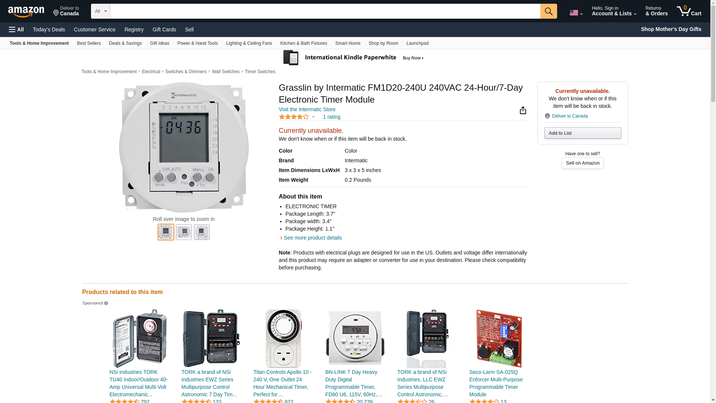The width and height of the screenshot is (716, 403).
Task: Click the US flag language selector
Action: 576,13
